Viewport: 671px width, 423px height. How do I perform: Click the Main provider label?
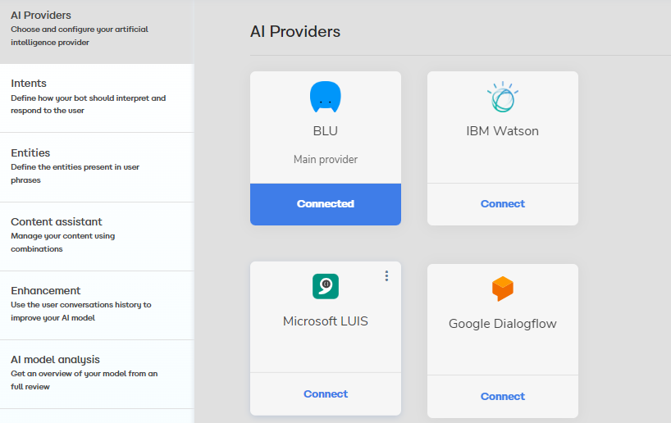(325, 160)
